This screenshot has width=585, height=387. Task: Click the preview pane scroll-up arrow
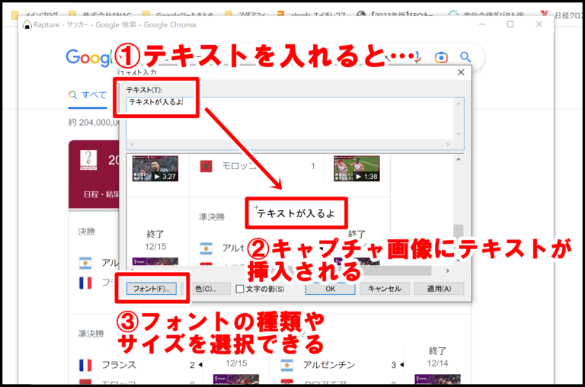459,159
